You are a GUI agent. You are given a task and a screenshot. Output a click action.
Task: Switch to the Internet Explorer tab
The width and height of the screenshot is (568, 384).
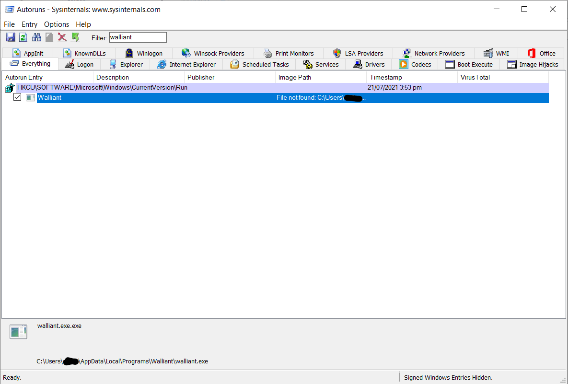pyautogui.click(x=186, y=65)
